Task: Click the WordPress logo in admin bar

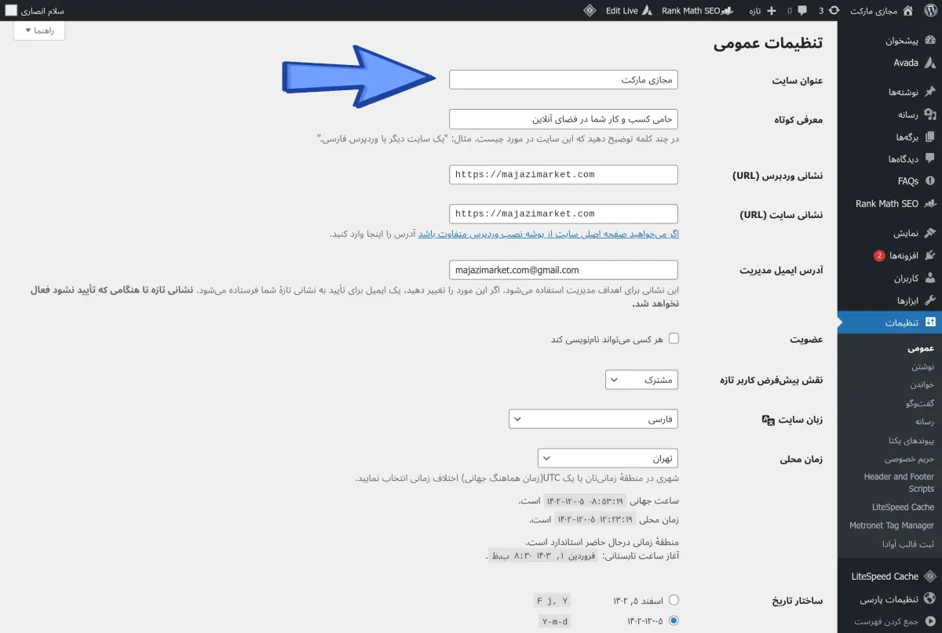Action: click(930, 11)
